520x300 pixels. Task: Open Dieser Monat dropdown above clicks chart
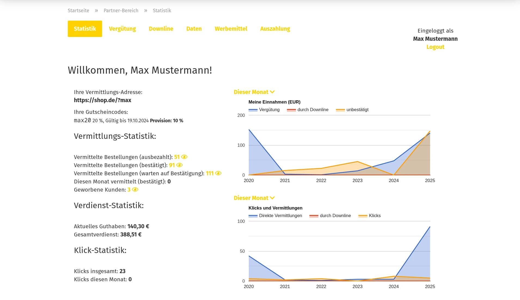(x=254, y=198)
